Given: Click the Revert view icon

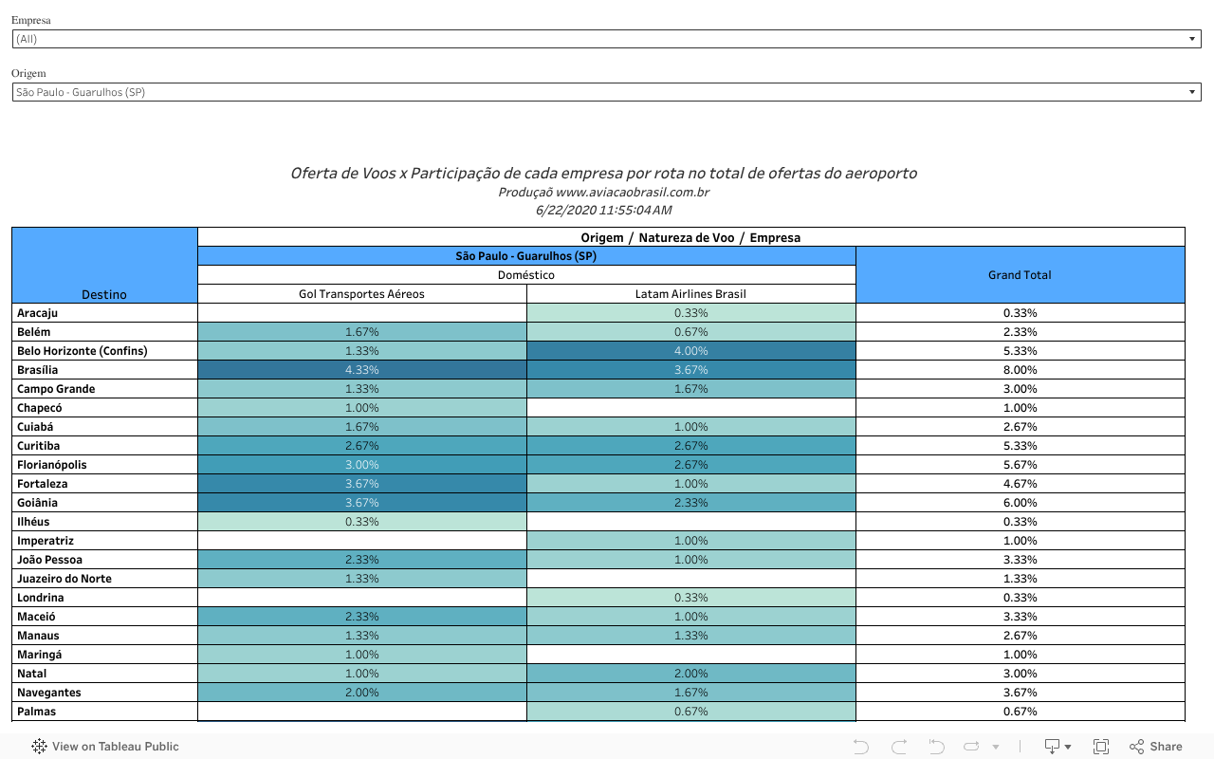Looking at the screenshot, I should coord(936,747).
